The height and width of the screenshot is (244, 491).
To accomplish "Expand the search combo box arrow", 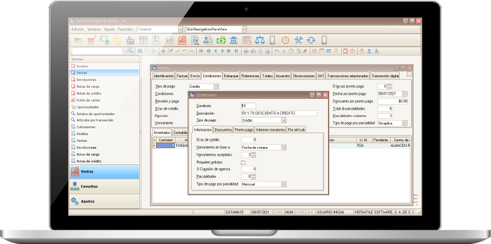I will point(125,51).
